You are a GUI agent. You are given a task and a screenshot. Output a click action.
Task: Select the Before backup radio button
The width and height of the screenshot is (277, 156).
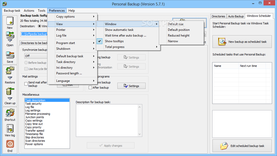coord(26,62)
